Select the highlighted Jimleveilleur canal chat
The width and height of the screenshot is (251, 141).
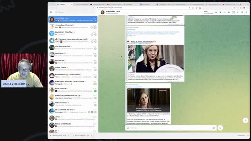(73, 19)
